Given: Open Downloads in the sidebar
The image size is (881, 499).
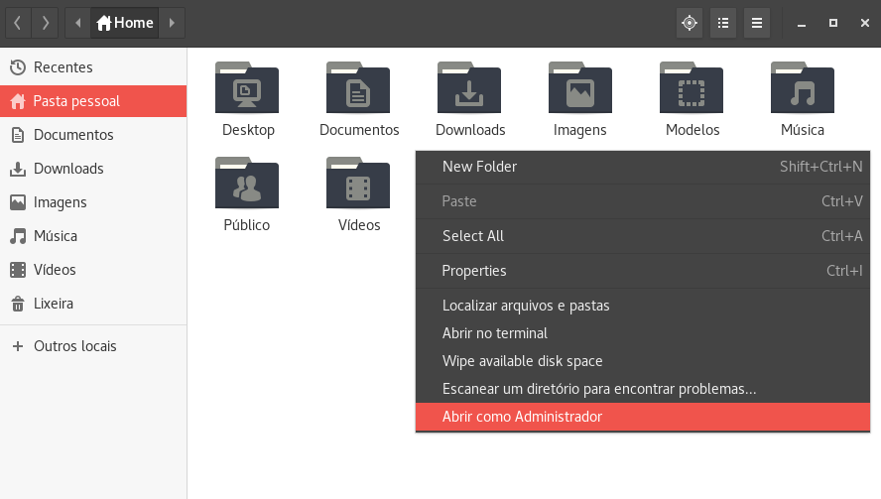Looking at the screenshot, I should [x=93, y=169].
